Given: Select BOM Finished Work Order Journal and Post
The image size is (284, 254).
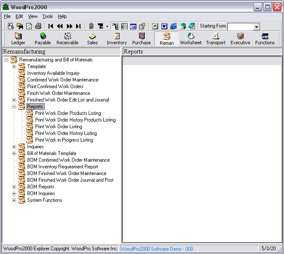Looking at the screenshot, I should coord(70,180).
